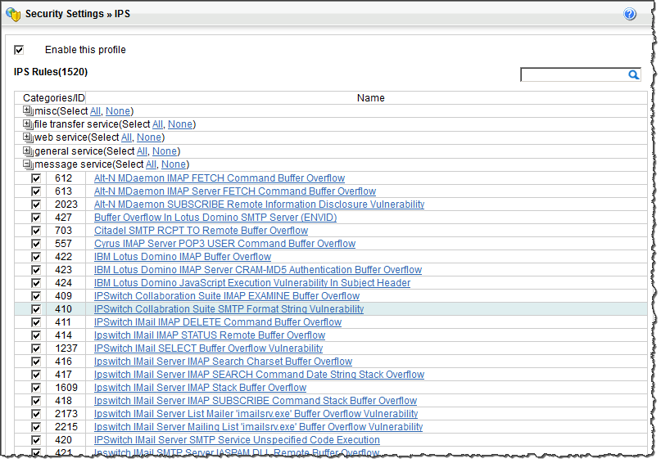Select None for web service rules
The image size is (661, 463).
[148, 137]
